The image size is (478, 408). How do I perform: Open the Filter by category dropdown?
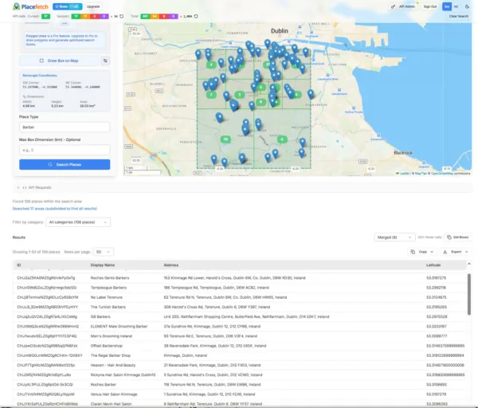click(x=78, y=222)
